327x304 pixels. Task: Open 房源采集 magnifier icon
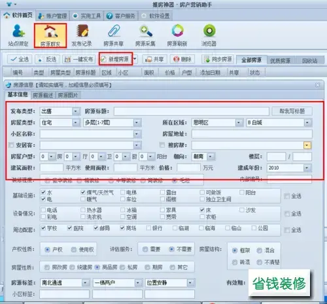click(x=145, y=35)
